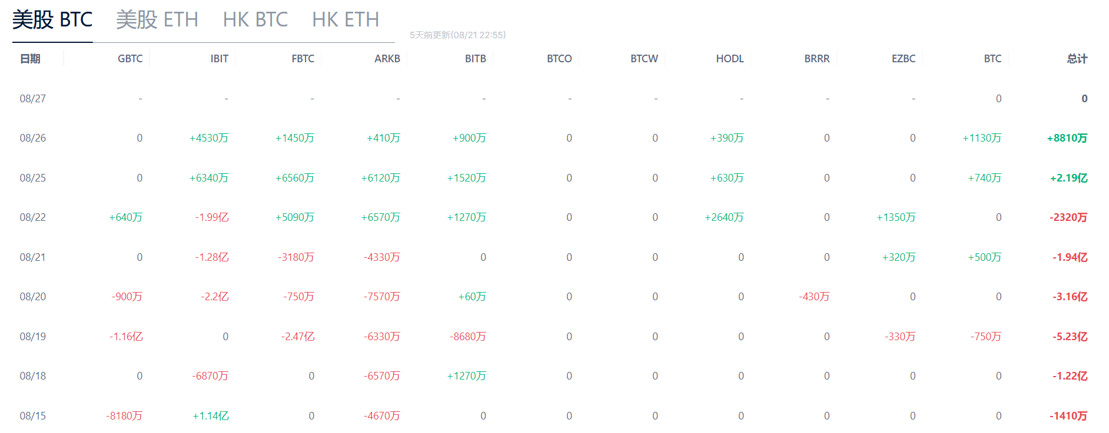Click the 总计 column header
The width and height of the screenshot is (1109, 433).
pyautogui.click(x=1077, y=59)
